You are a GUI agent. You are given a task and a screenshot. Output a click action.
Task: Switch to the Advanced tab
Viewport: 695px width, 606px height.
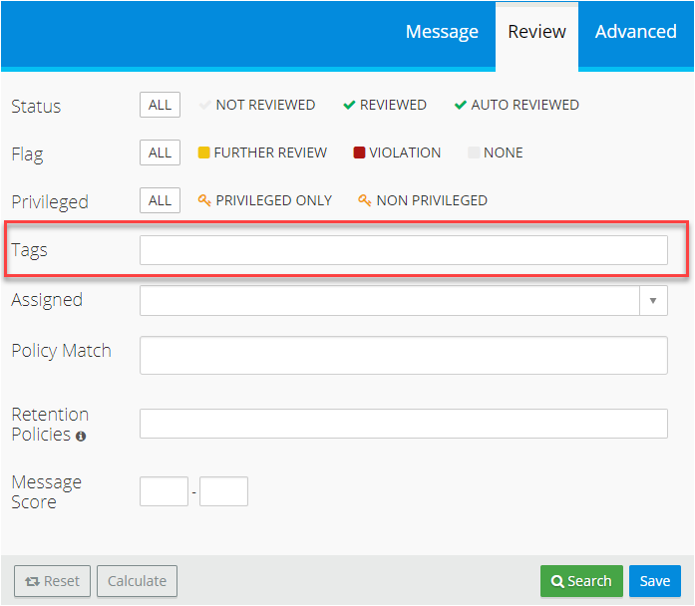coord(635,32)
